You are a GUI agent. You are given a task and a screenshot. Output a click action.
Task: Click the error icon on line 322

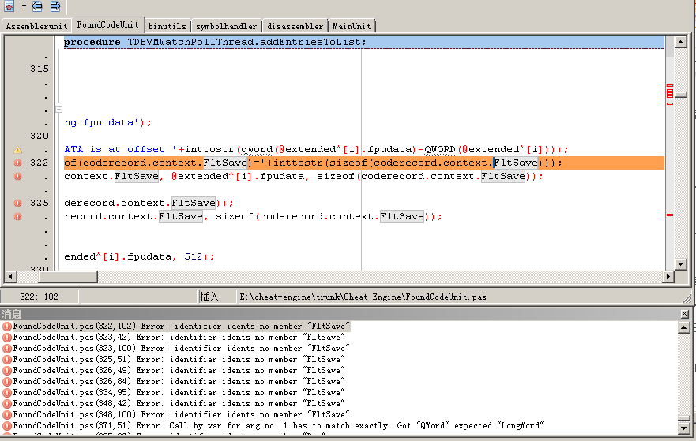pos(17,163)
